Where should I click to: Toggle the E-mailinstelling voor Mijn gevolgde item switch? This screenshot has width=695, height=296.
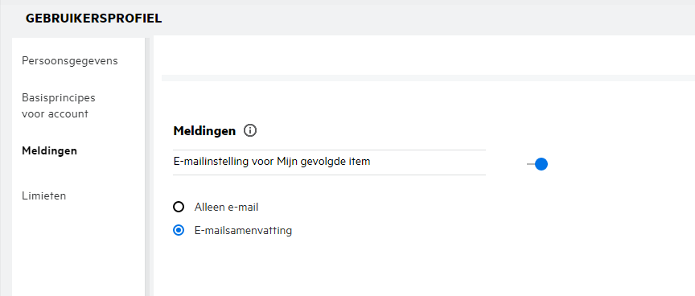[537, 164]
